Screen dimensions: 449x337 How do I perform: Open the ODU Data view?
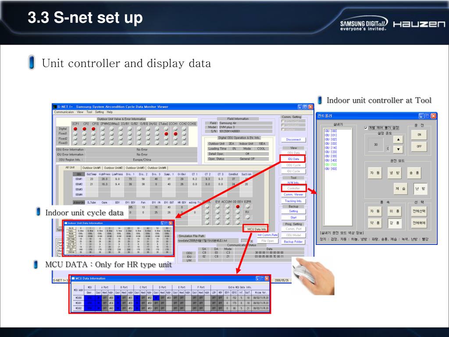(293, 153)
